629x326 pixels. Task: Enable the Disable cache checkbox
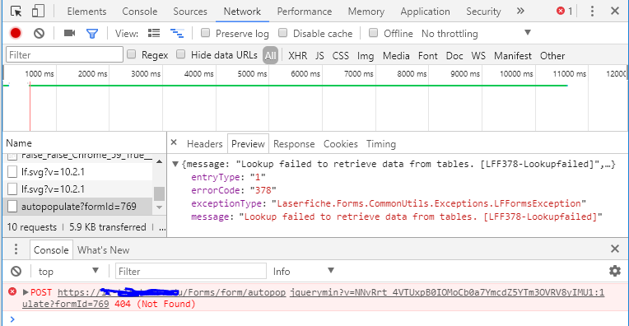[283, 33]
